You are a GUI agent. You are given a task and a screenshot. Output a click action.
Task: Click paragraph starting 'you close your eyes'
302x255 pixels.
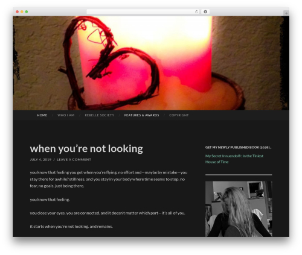[x=108, y=213]
